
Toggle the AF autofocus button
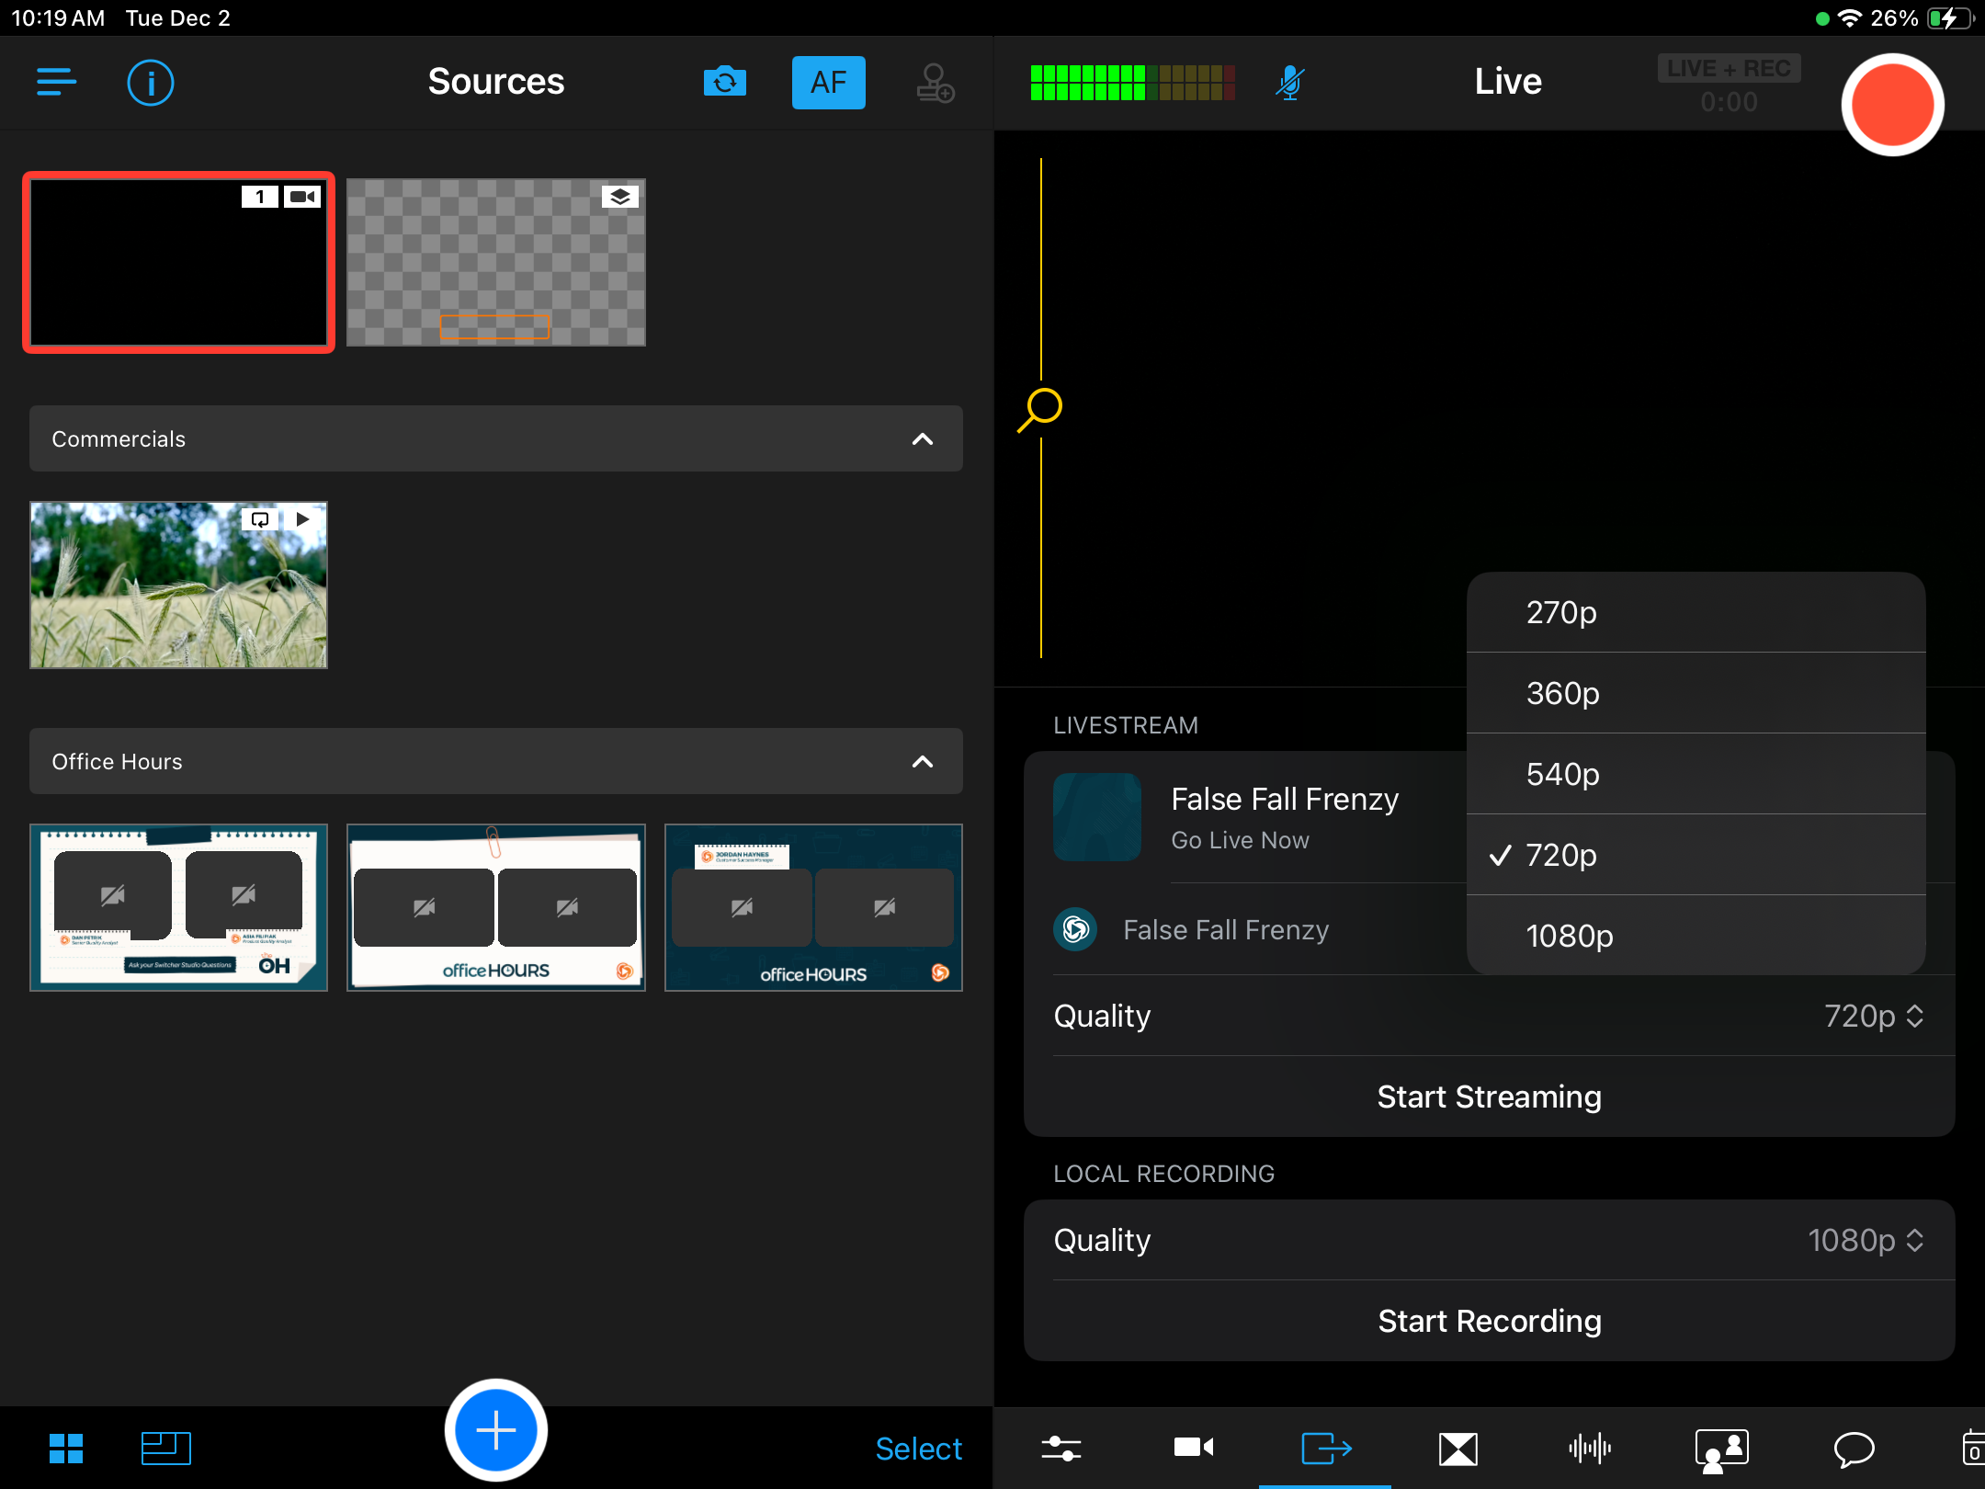828,82
